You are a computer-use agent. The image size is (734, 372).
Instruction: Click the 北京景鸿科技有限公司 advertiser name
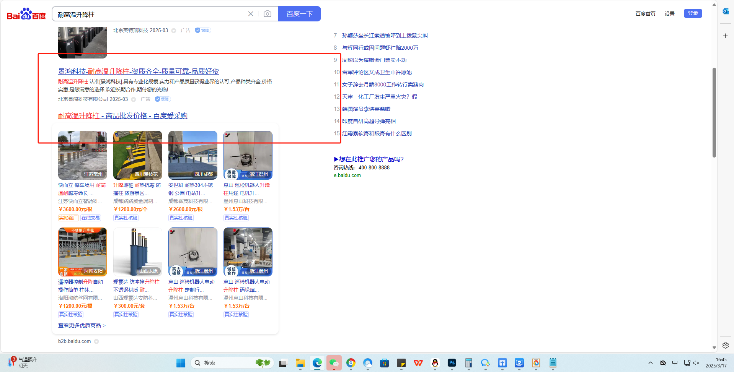(83, 99)
